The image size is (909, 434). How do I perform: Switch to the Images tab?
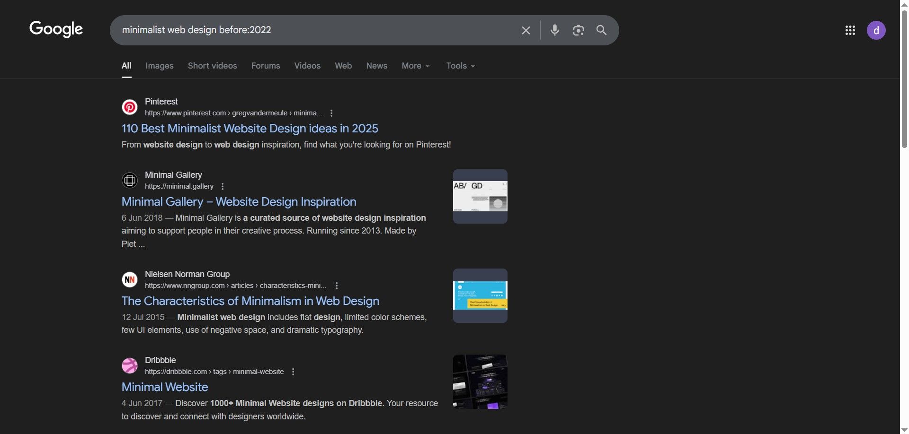(159, 66)
